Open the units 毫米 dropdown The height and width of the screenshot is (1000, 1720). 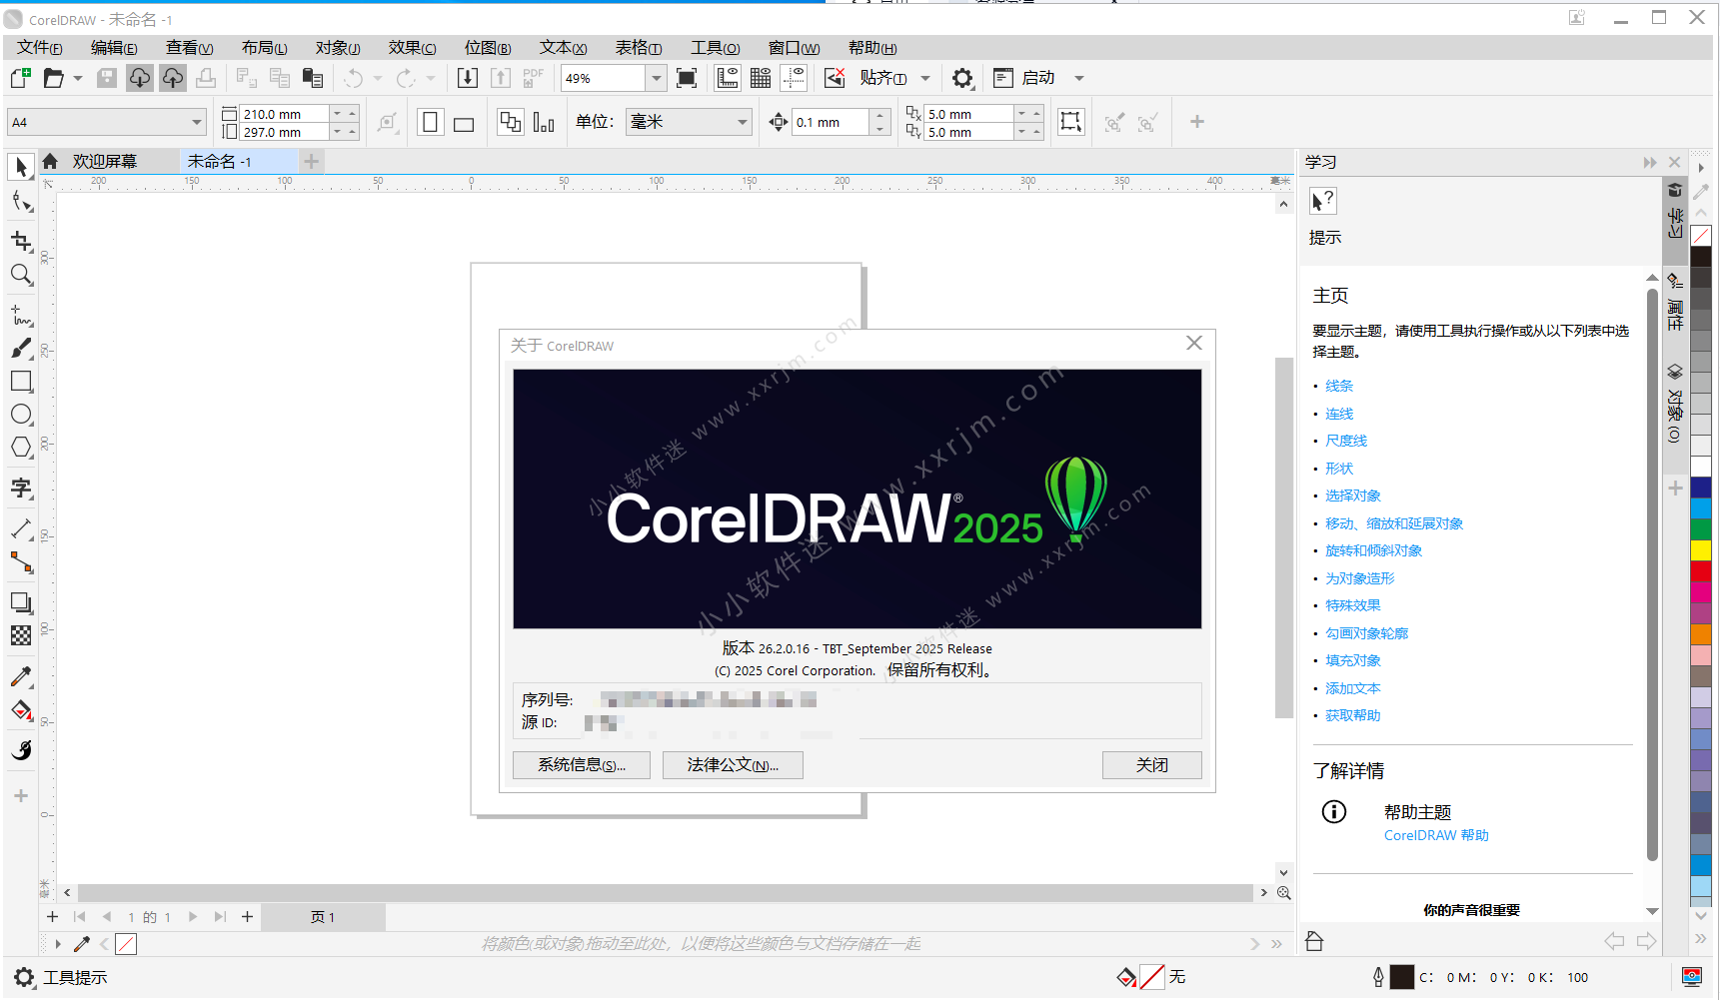click(743, 122)
